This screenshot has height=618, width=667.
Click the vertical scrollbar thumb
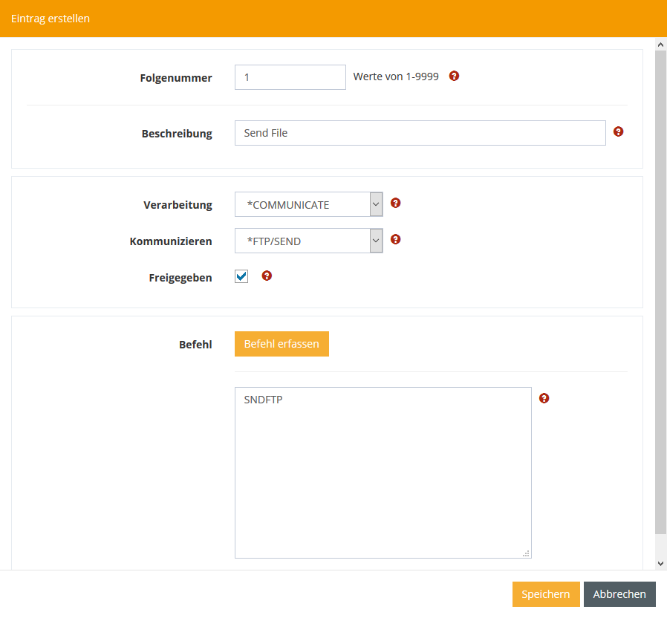[x=660, y=290]
